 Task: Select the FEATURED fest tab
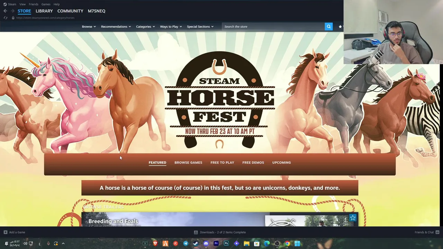157,163
